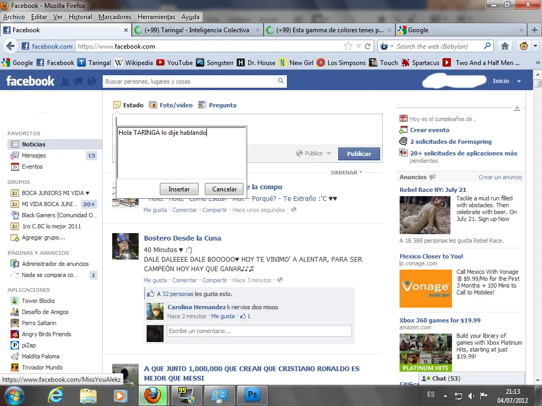Click the Insertar button

179,189
